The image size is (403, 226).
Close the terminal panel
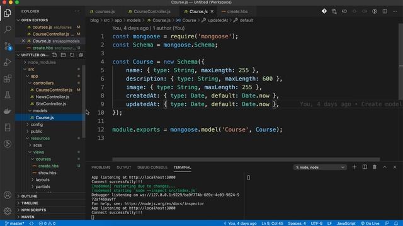pos(395,167)
